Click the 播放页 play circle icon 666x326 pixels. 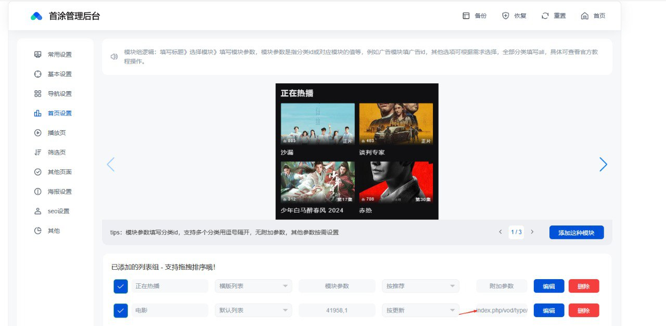[x=37, y=133]
